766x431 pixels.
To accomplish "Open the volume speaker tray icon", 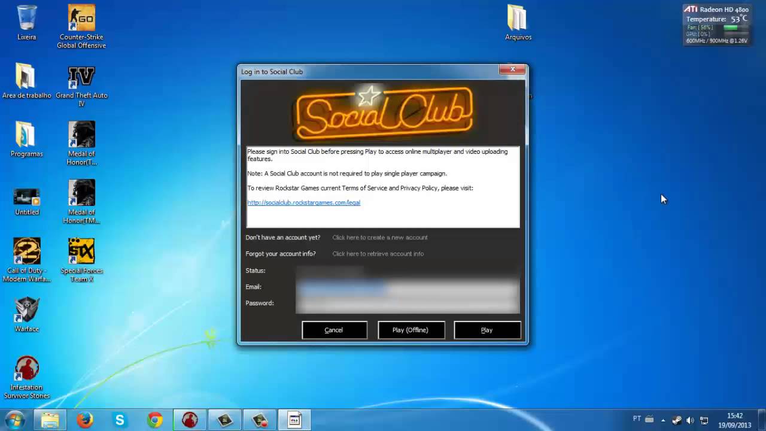I will [x=690, y=420].
